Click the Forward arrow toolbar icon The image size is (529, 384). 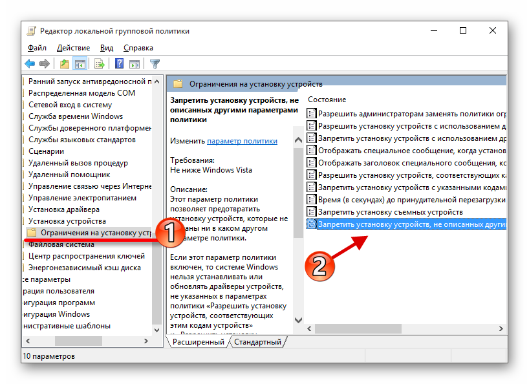click(x=44, y=63)
